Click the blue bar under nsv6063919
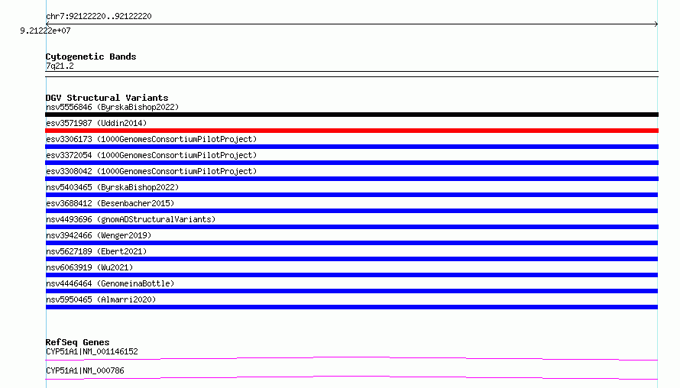The height and width of the screenshot is (388, 680). pos(351,275)
